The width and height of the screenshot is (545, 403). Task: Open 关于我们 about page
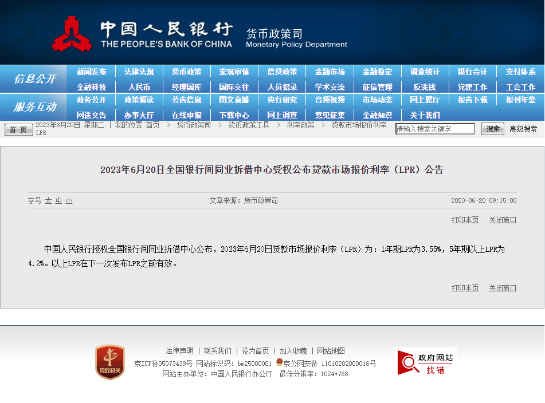pos(425,115)
